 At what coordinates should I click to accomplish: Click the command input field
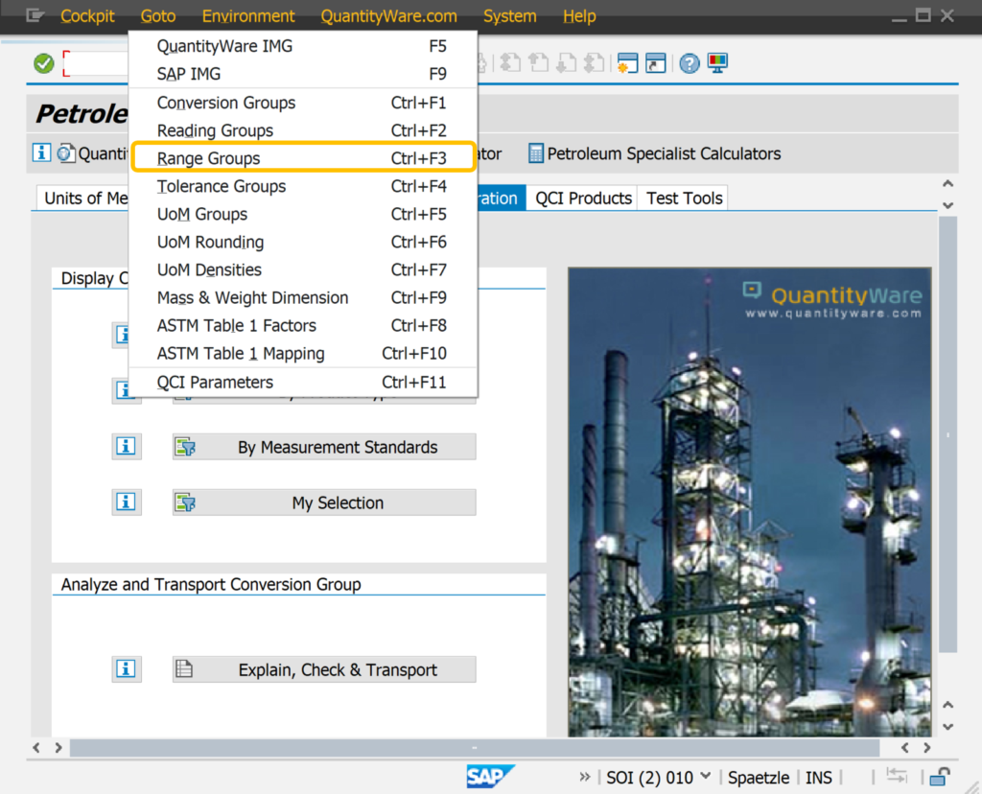click(x=96, y=63)
